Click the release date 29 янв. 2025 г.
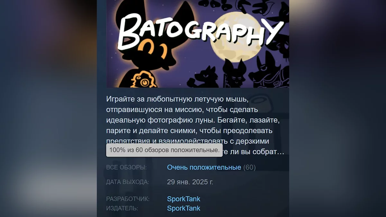This screenshot has width=386, height=217. pos(190,182)
